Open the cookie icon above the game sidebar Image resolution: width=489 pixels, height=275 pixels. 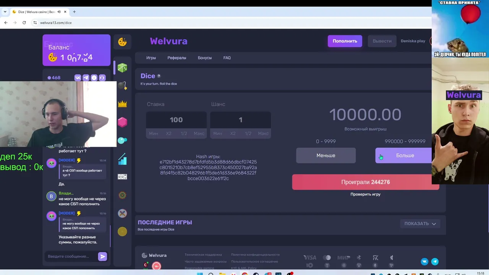coord(122,42)
